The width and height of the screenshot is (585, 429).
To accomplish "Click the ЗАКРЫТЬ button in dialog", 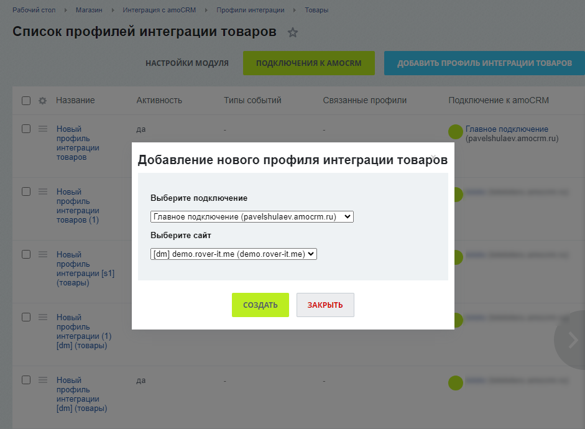I will tap(325, 305).
